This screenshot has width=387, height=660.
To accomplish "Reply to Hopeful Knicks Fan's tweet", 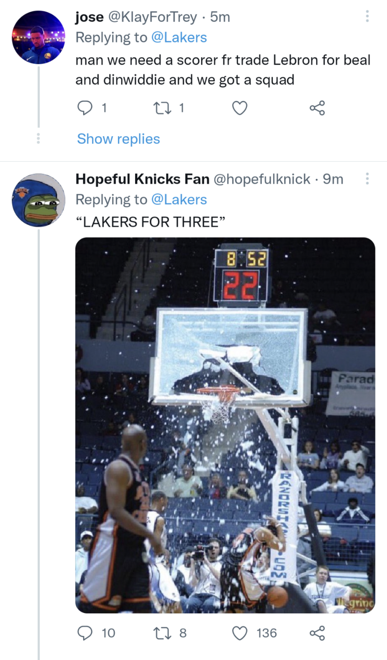I will [x=86, y=633].
